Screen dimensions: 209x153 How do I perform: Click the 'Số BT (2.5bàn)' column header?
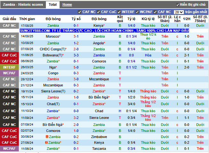pyautogui.click(x=165, y=19)
